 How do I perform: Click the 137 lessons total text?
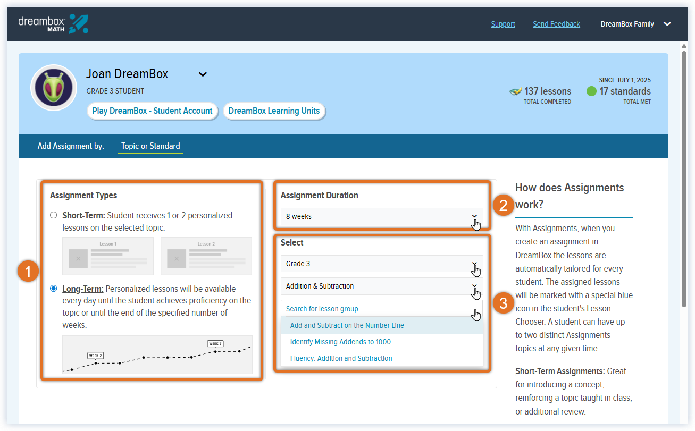tap(548, 91)
